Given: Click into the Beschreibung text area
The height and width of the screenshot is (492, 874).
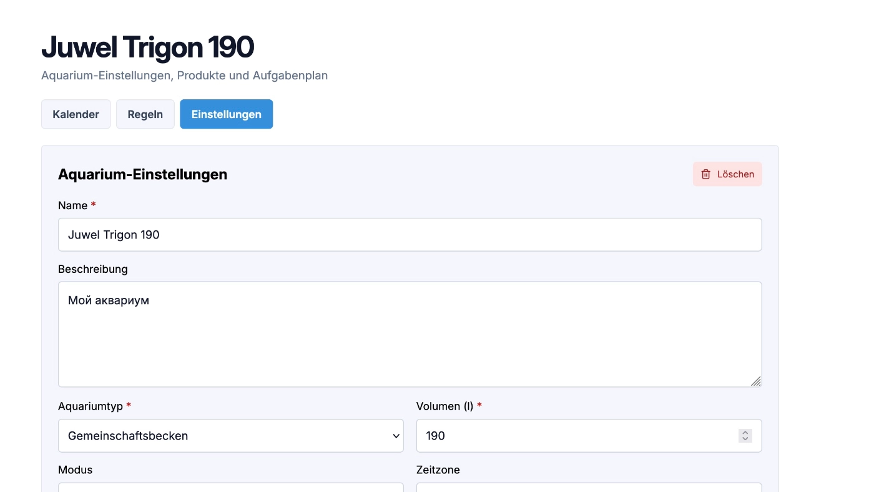Looking at the screenshot, I should coord(410,334).
